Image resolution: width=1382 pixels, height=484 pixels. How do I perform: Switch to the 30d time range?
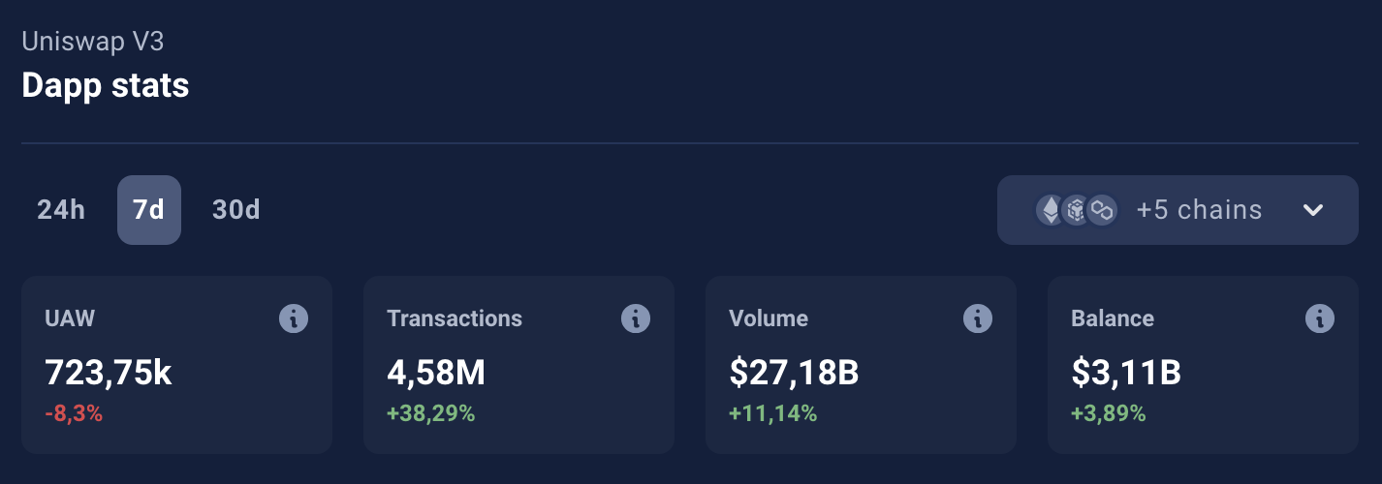click(x=236, y=210)
